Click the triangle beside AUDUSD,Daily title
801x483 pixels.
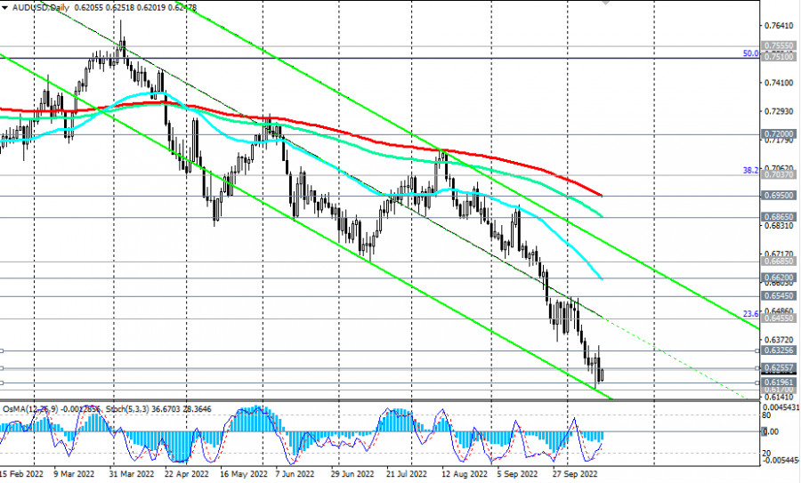[x=5, y=5]
